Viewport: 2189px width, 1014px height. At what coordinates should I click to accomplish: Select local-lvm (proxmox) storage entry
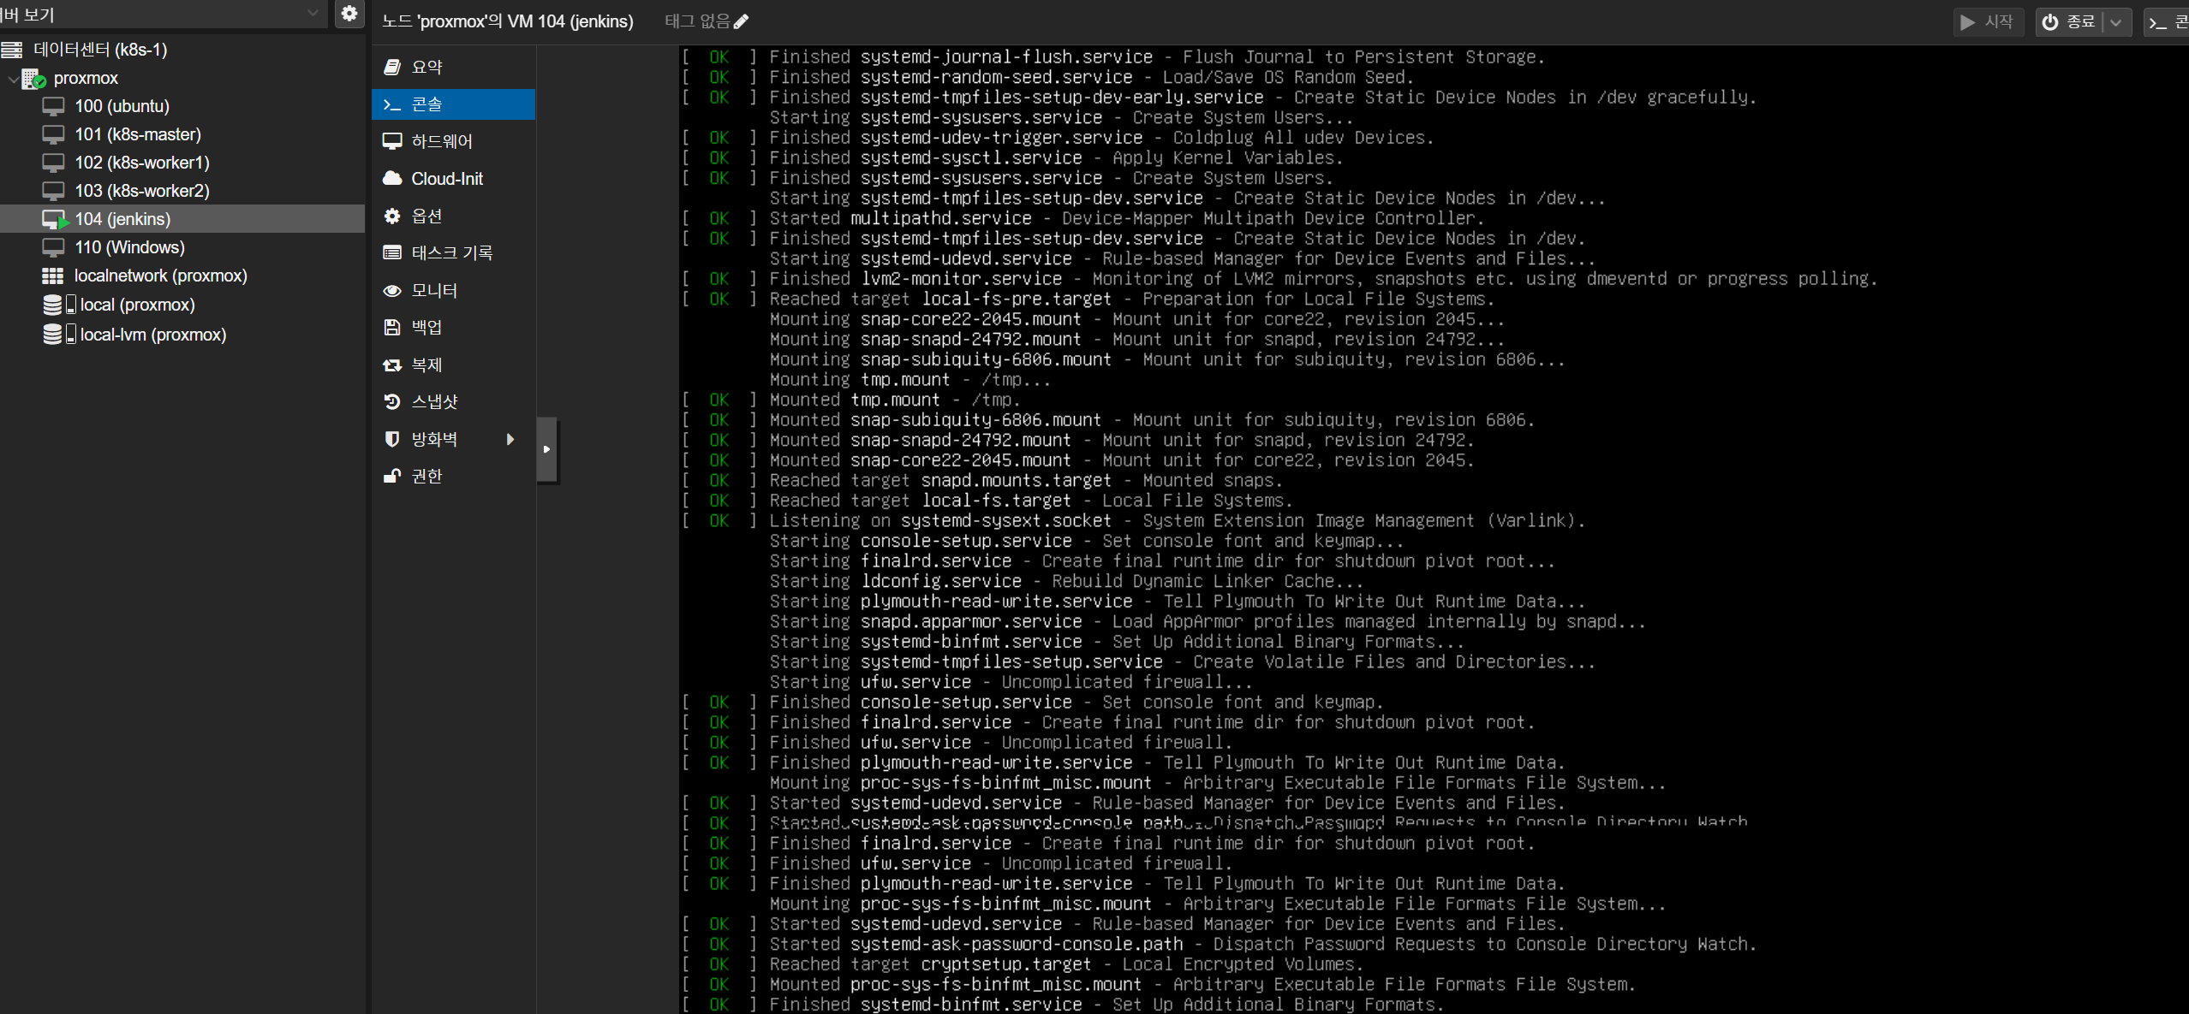(153, 335)
